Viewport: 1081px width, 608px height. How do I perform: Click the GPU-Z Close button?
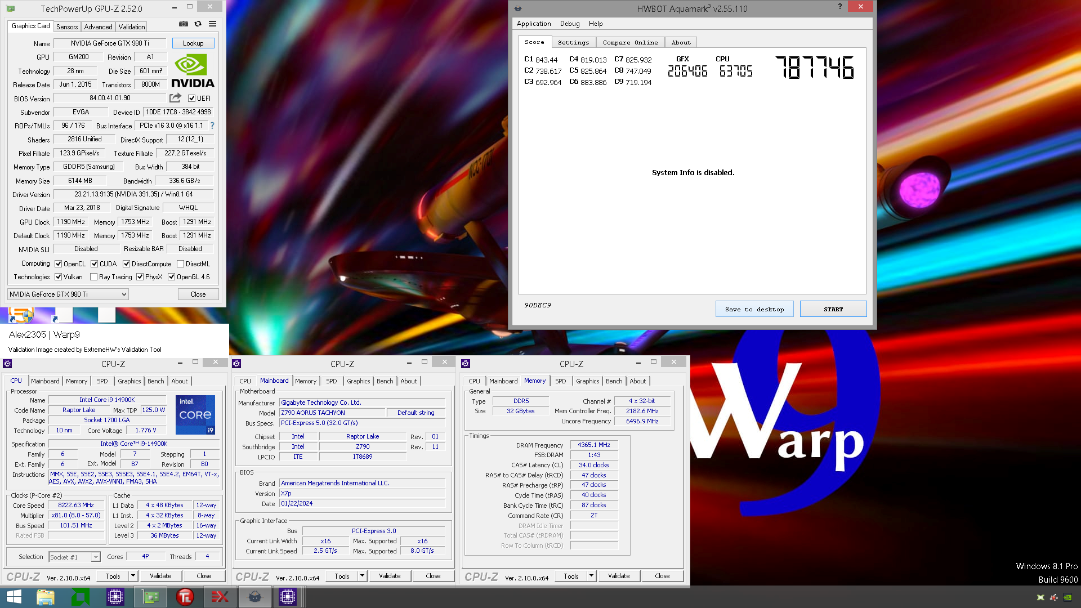click(198, 294)
